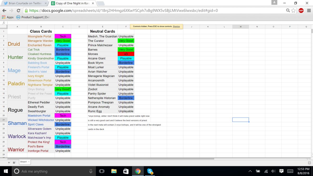
Task: Open Skype from the taskbar
Action: tap(150, 171)
